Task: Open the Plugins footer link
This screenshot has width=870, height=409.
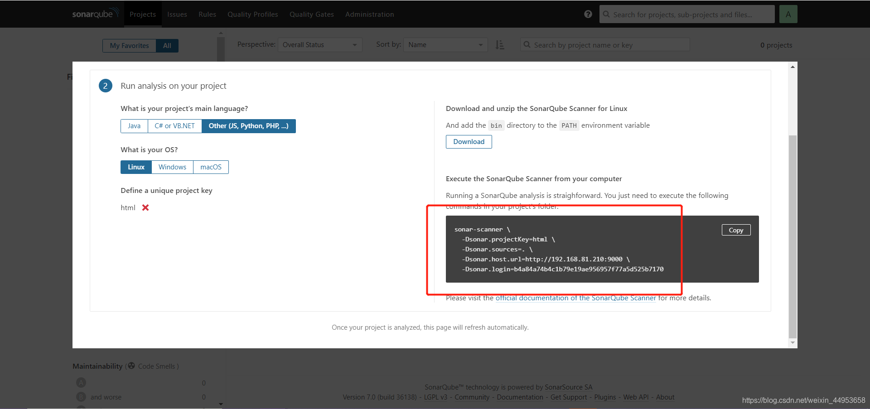Action: [x=605, y=397]
